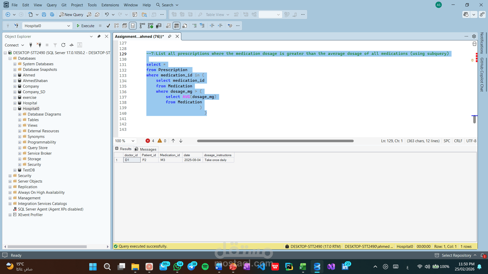Viewport: 488px width, 274px height.
Task: Click the Execute button
Action: coord(85,26)
